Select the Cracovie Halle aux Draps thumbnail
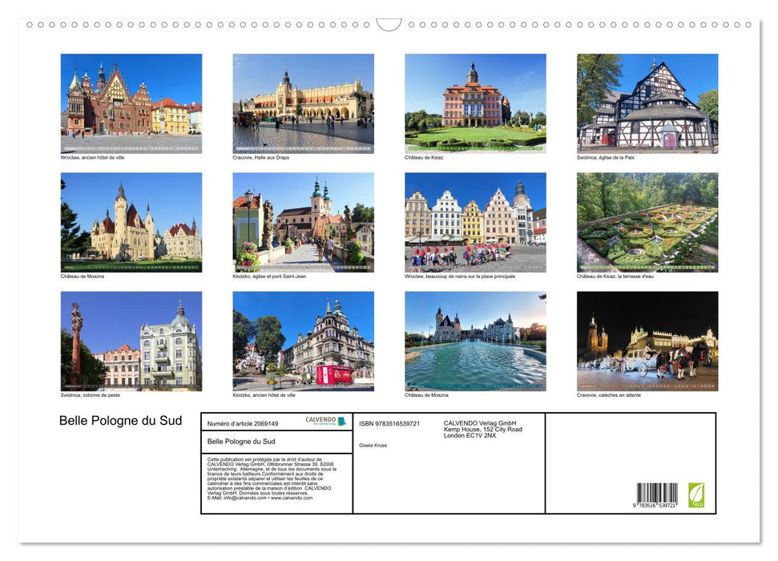Image resolution: width=778 pixels, height=561 pixels. [x=303, y=103]
